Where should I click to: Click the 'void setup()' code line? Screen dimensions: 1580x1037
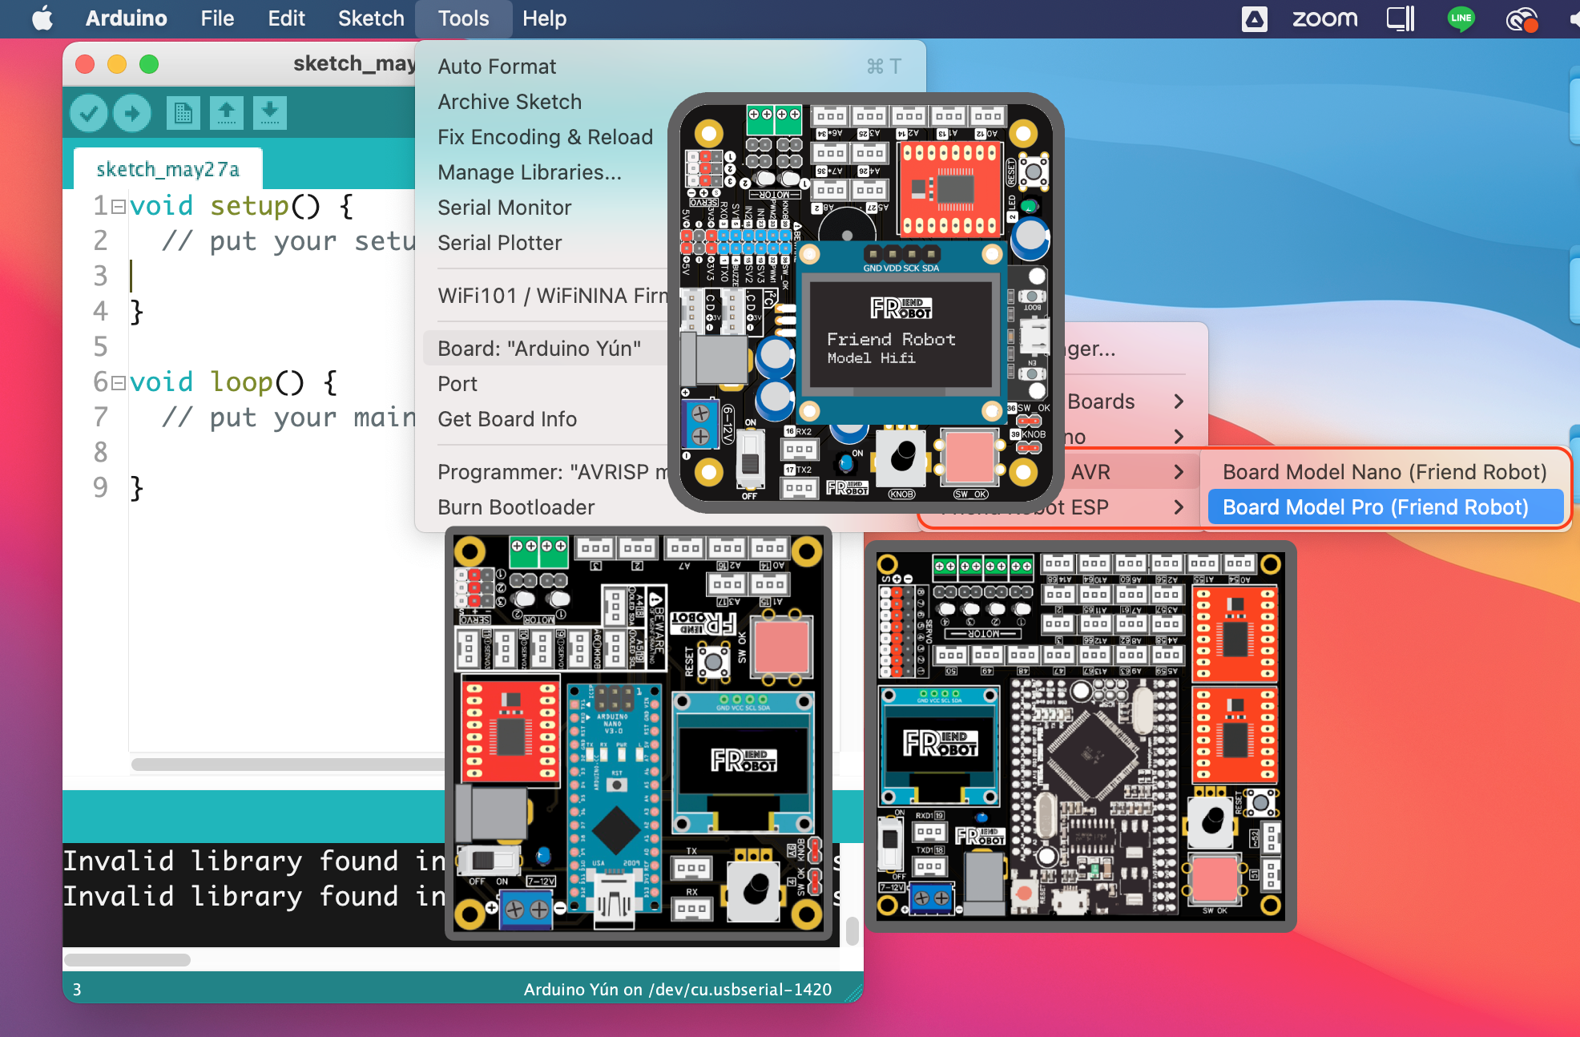click(x=241, y=206)
